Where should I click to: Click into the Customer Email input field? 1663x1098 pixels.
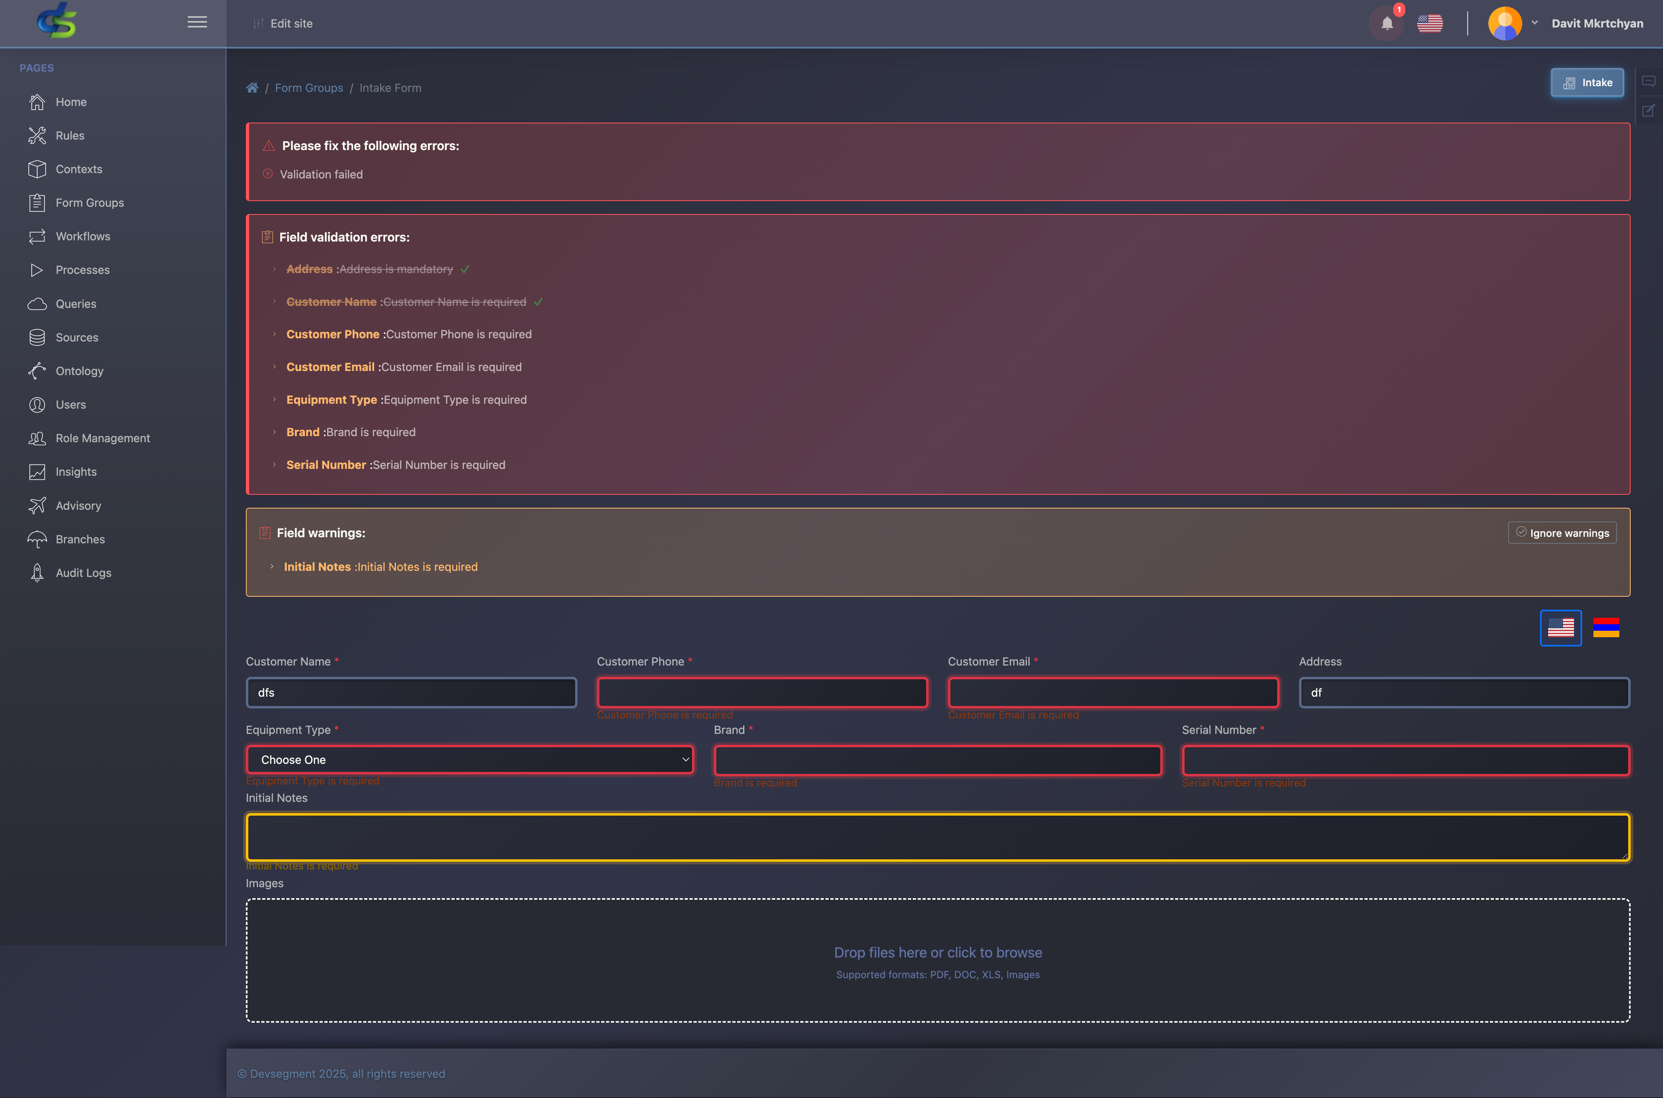pos(1113,692)
